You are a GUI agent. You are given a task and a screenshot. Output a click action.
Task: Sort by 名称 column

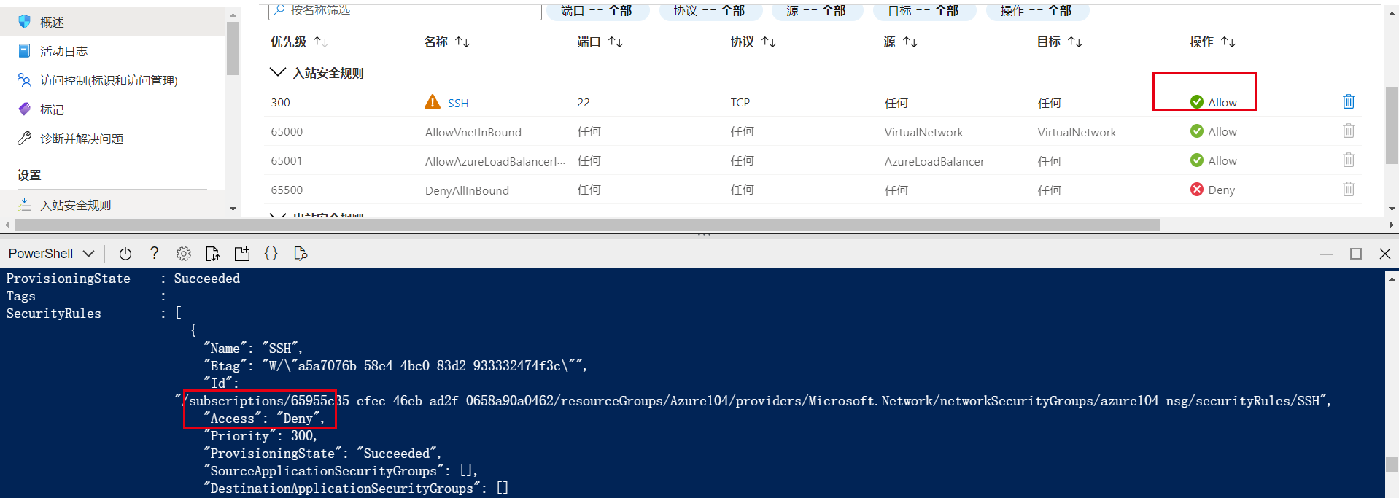pyautogui.click(x=446, y=42)
